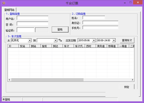144x103 pixels.
Task: Click the 查询车次 search button
Action: (x=127, y=40)
